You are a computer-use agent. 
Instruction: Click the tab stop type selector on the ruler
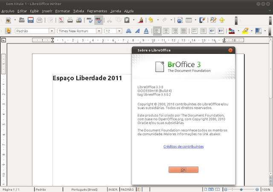[x=3, y=40]
